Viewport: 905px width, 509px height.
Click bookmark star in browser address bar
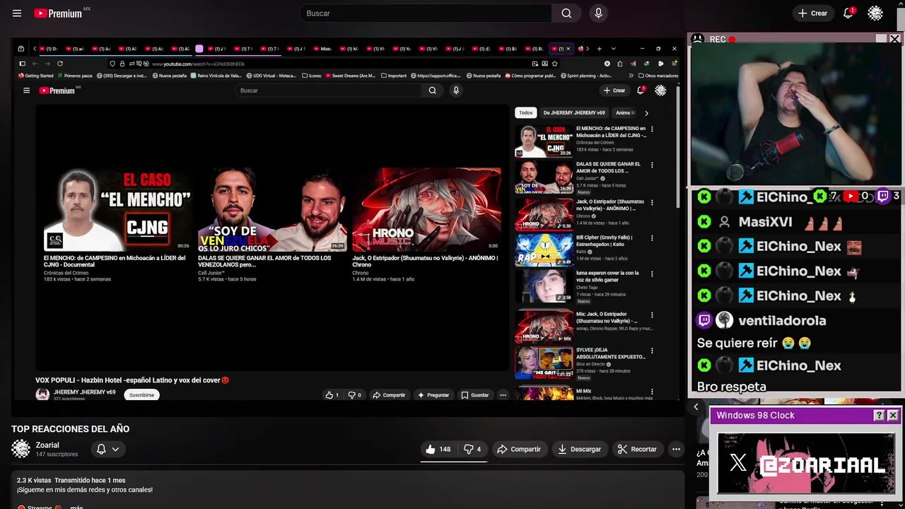point(554,64)
